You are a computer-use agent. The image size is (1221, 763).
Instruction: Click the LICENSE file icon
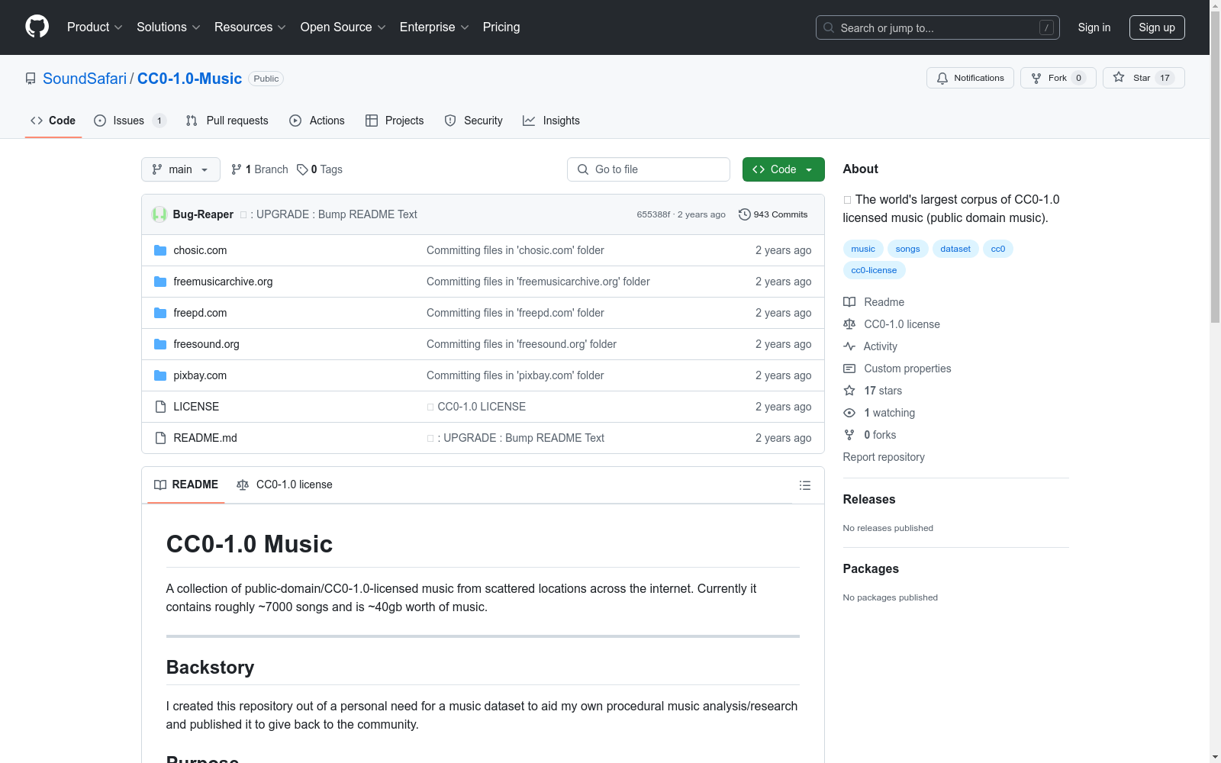point(160,407)
